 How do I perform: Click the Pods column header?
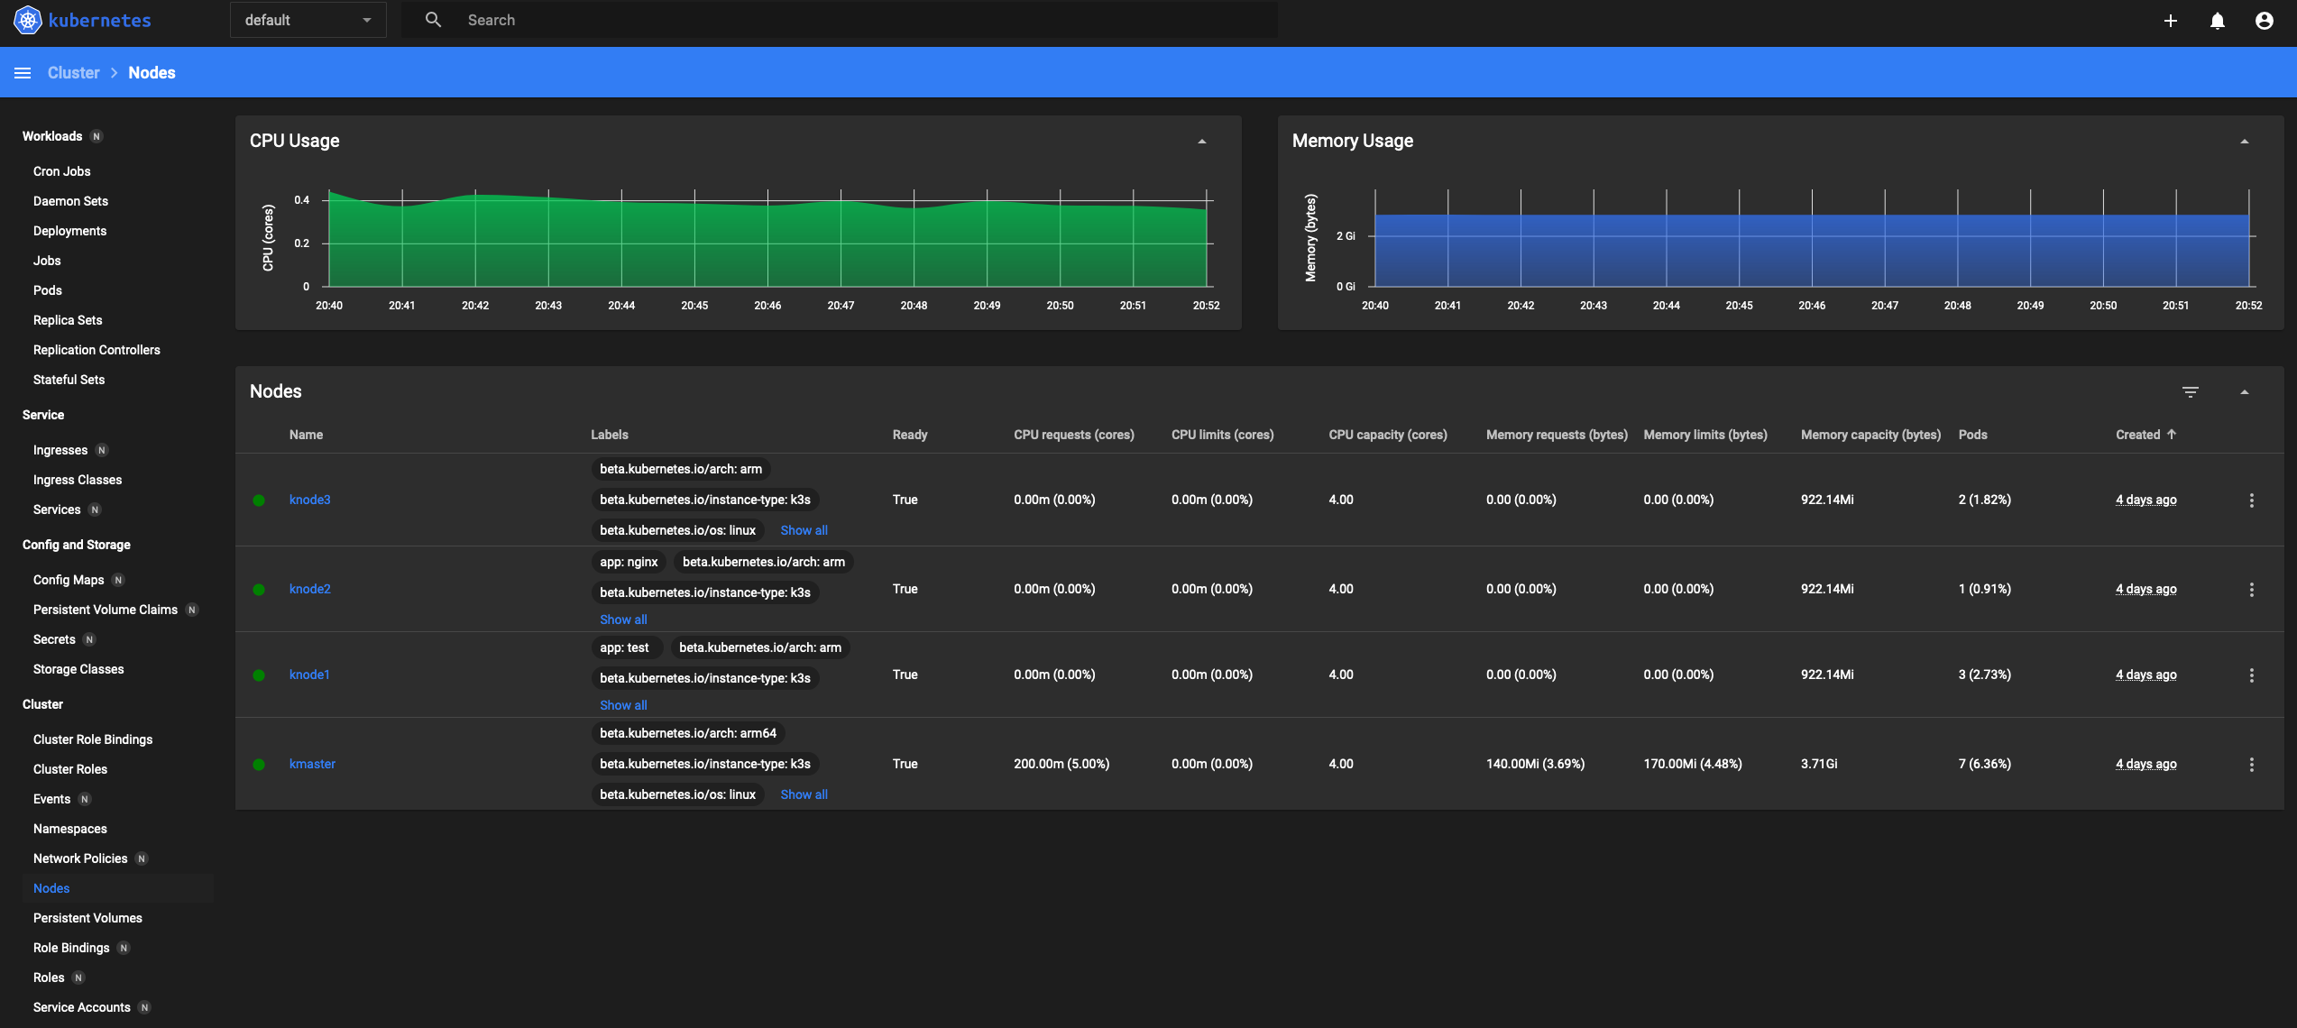pyautogui.click(x=1973, y=435)
